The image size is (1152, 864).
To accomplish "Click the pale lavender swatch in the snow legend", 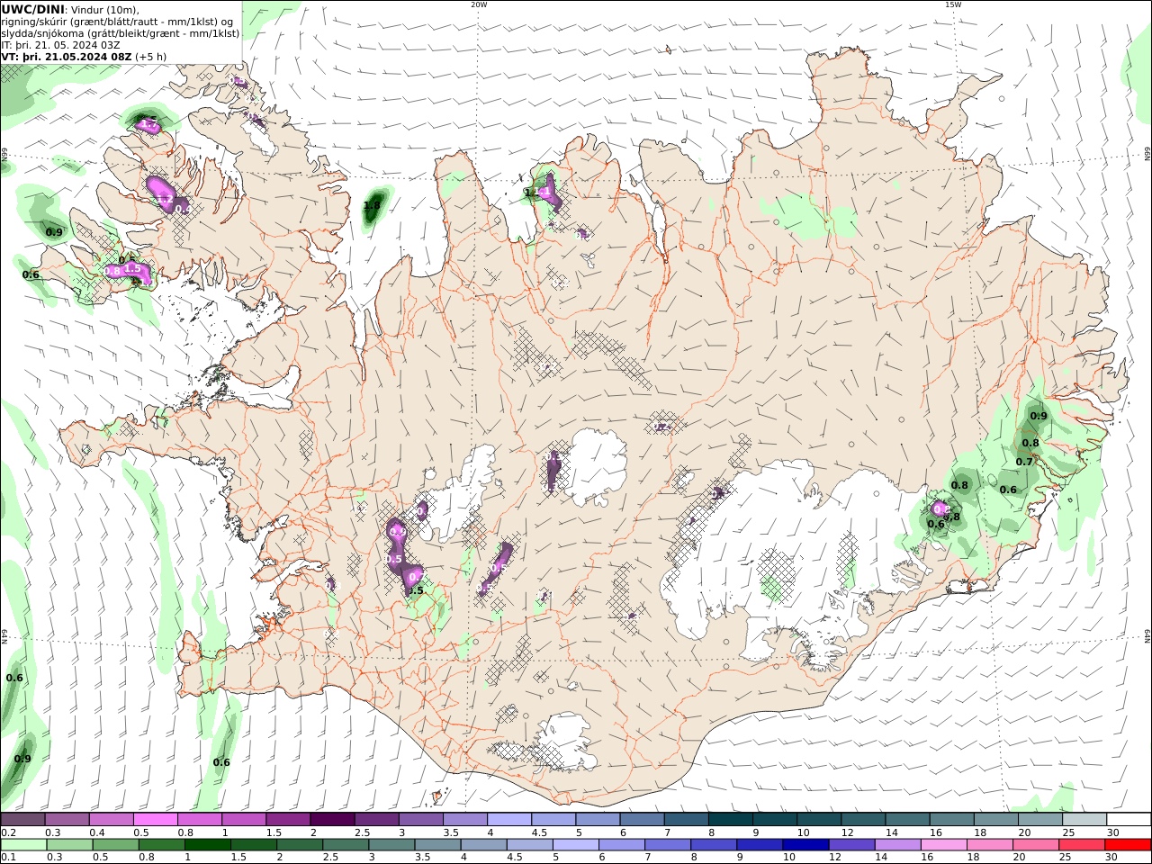I will pyautogui.click(x=508, y=820).
